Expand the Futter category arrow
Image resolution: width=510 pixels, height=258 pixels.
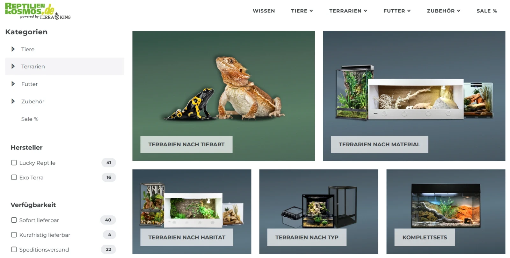[x=13, y=84]
